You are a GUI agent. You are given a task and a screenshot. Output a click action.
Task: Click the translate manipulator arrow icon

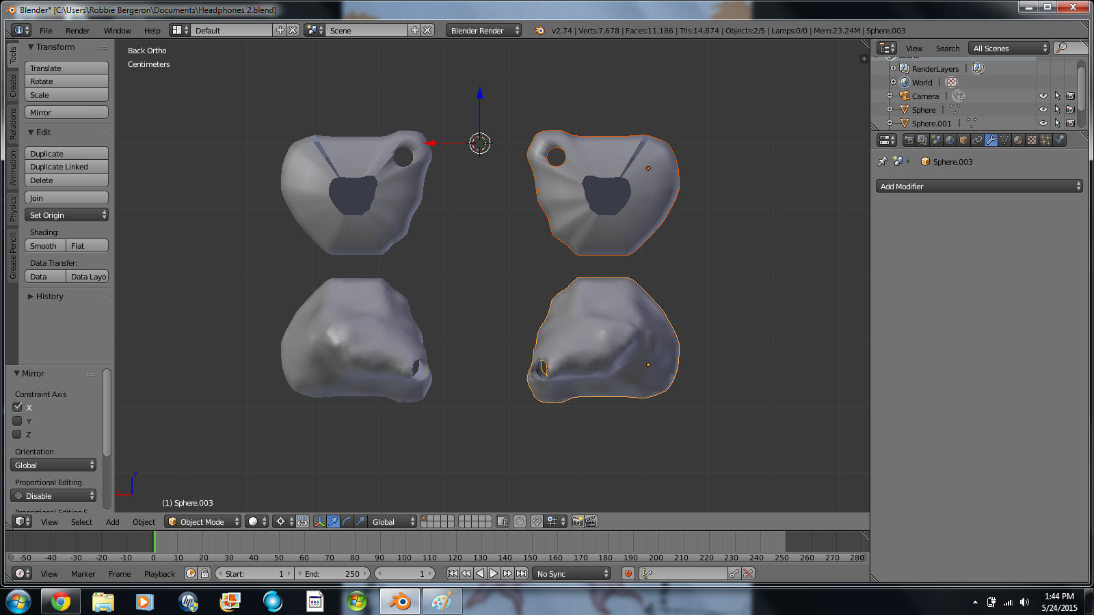[x=333, y=521]
